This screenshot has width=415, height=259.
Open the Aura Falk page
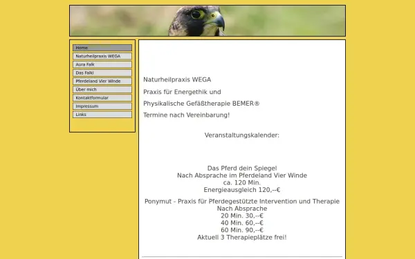click(102, 64)
